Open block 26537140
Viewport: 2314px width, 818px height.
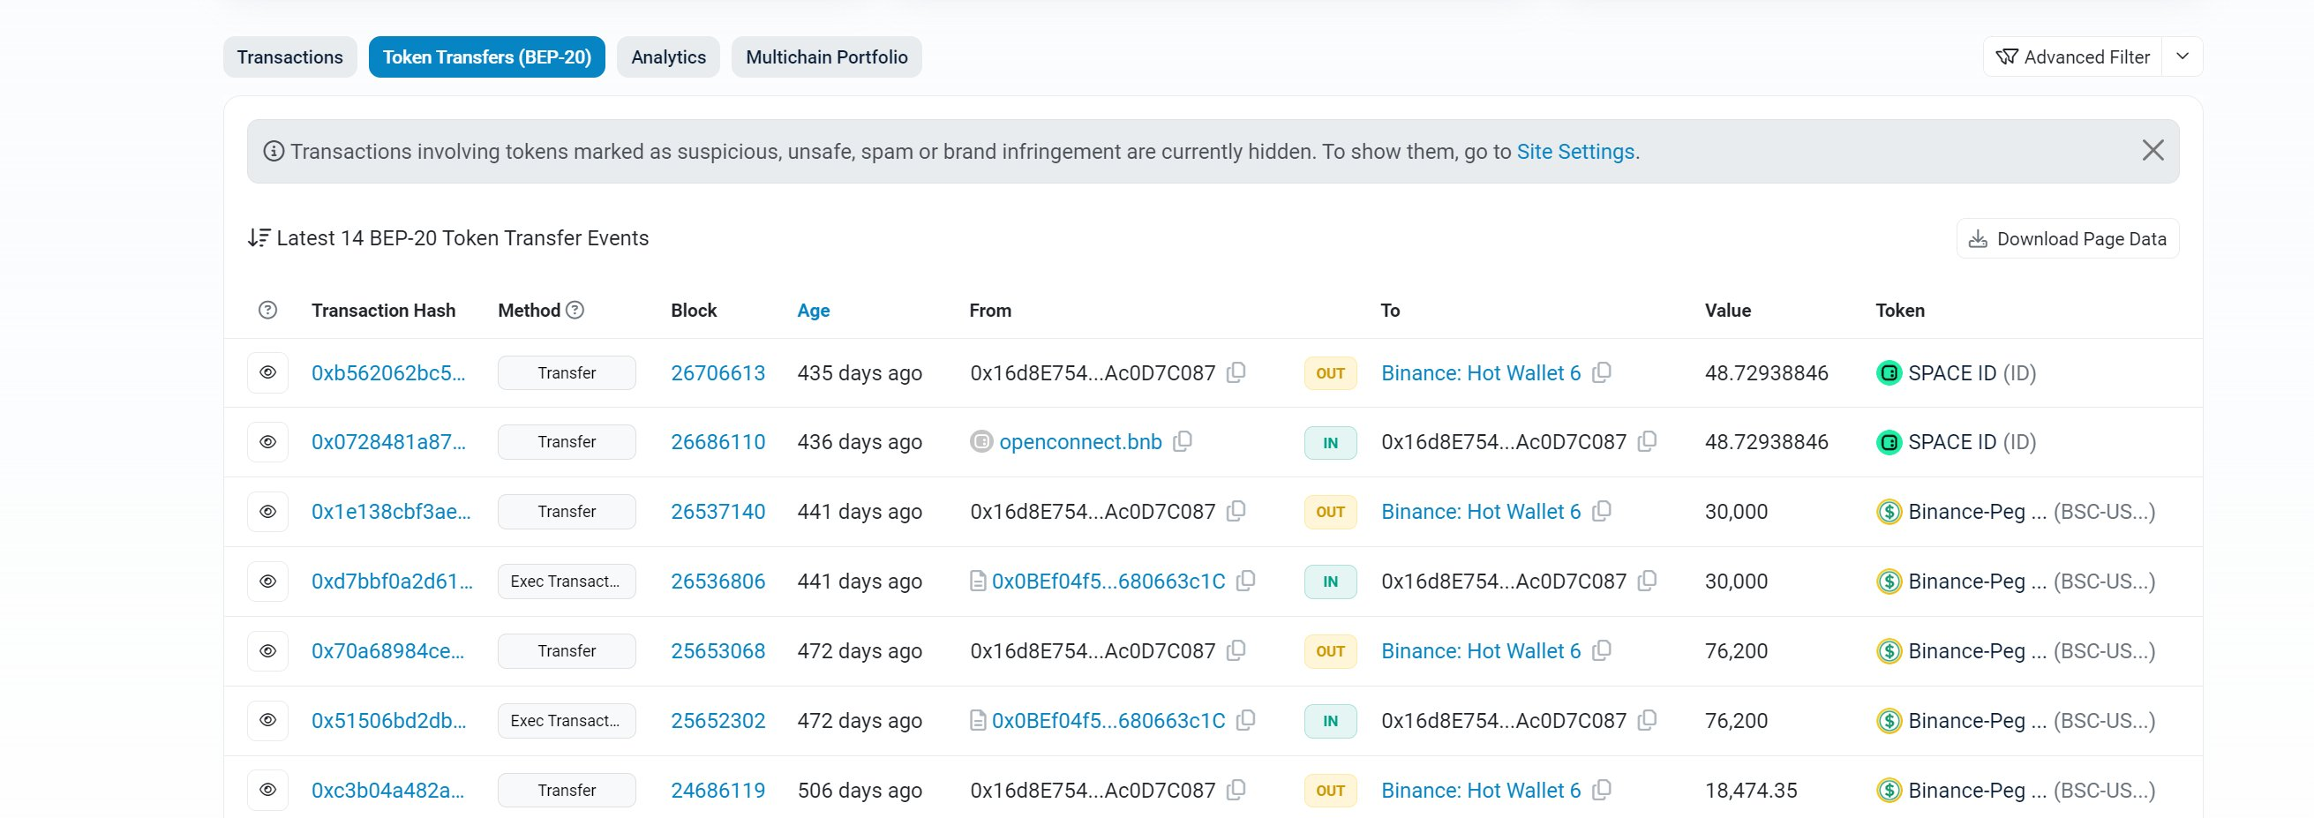pos(717,511)
